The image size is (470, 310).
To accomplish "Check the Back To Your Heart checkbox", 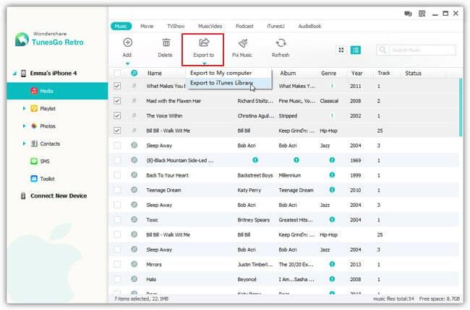I will point(117,175).
